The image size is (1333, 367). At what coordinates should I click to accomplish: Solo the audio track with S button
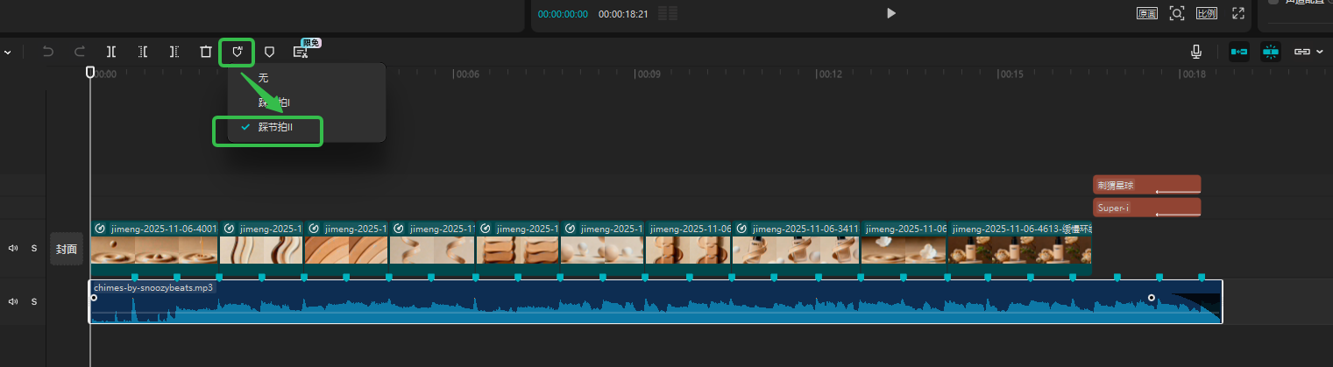coord(34,302)
